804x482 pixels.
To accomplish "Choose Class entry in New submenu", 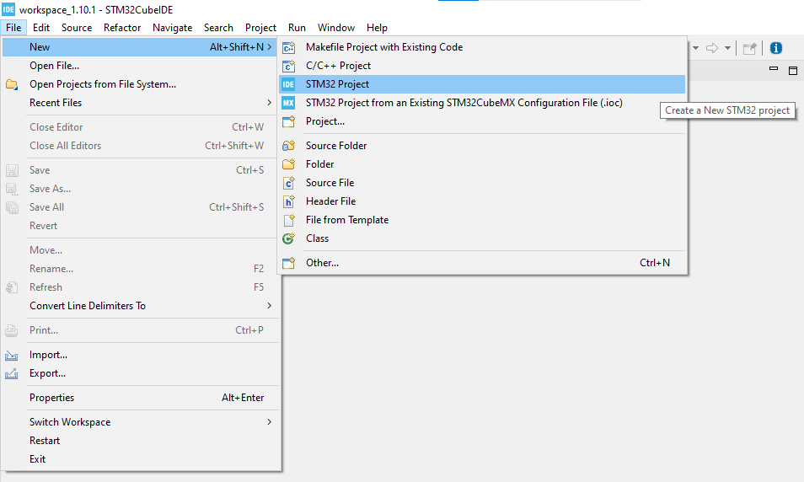I will (x=482, y=238).
